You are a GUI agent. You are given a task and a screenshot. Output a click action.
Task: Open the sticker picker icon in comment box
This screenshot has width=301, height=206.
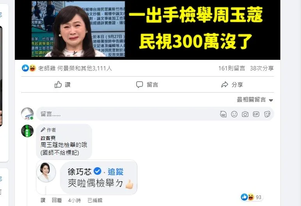tap(267, 114)
